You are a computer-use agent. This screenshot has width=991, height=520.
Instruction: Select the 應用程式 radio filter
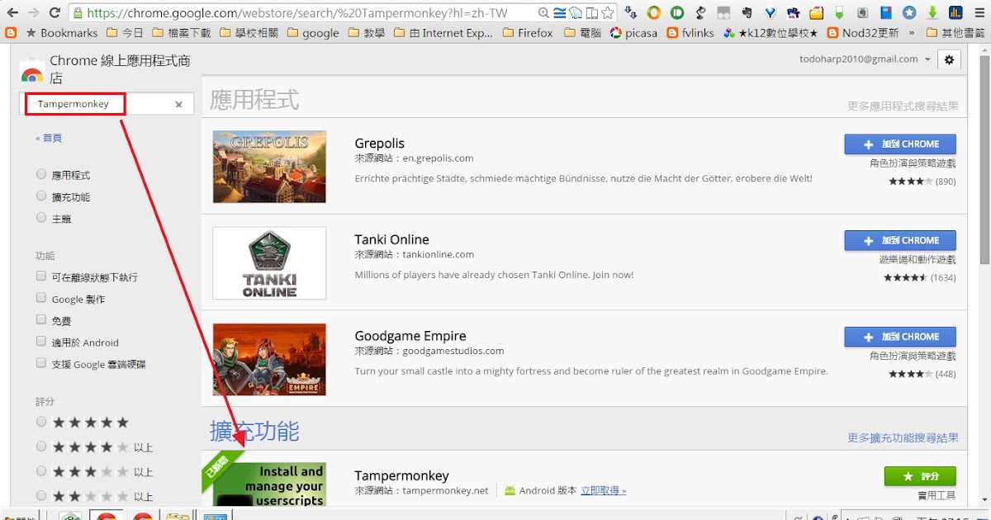coord(41,175)
